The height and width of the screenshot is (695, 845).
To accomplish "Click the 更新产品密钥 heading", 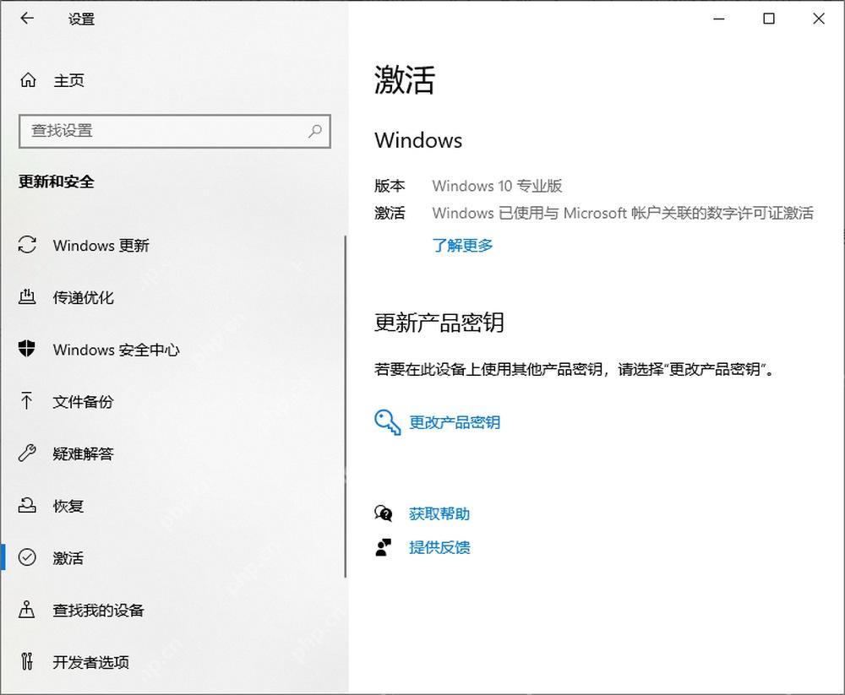I will click(x=439, y=323).
